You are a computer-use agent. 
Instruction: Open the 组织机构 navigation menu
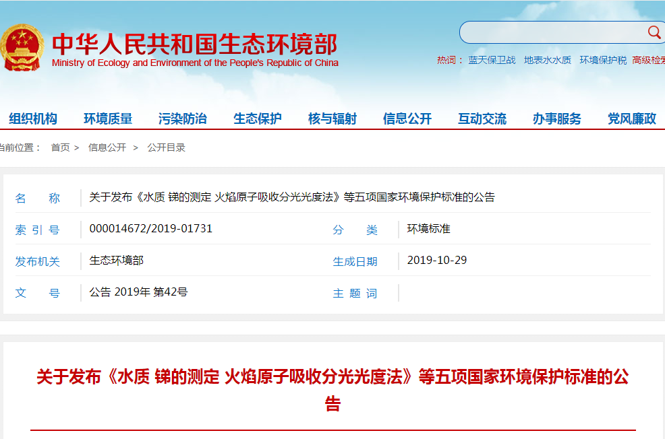pos(33,119)
